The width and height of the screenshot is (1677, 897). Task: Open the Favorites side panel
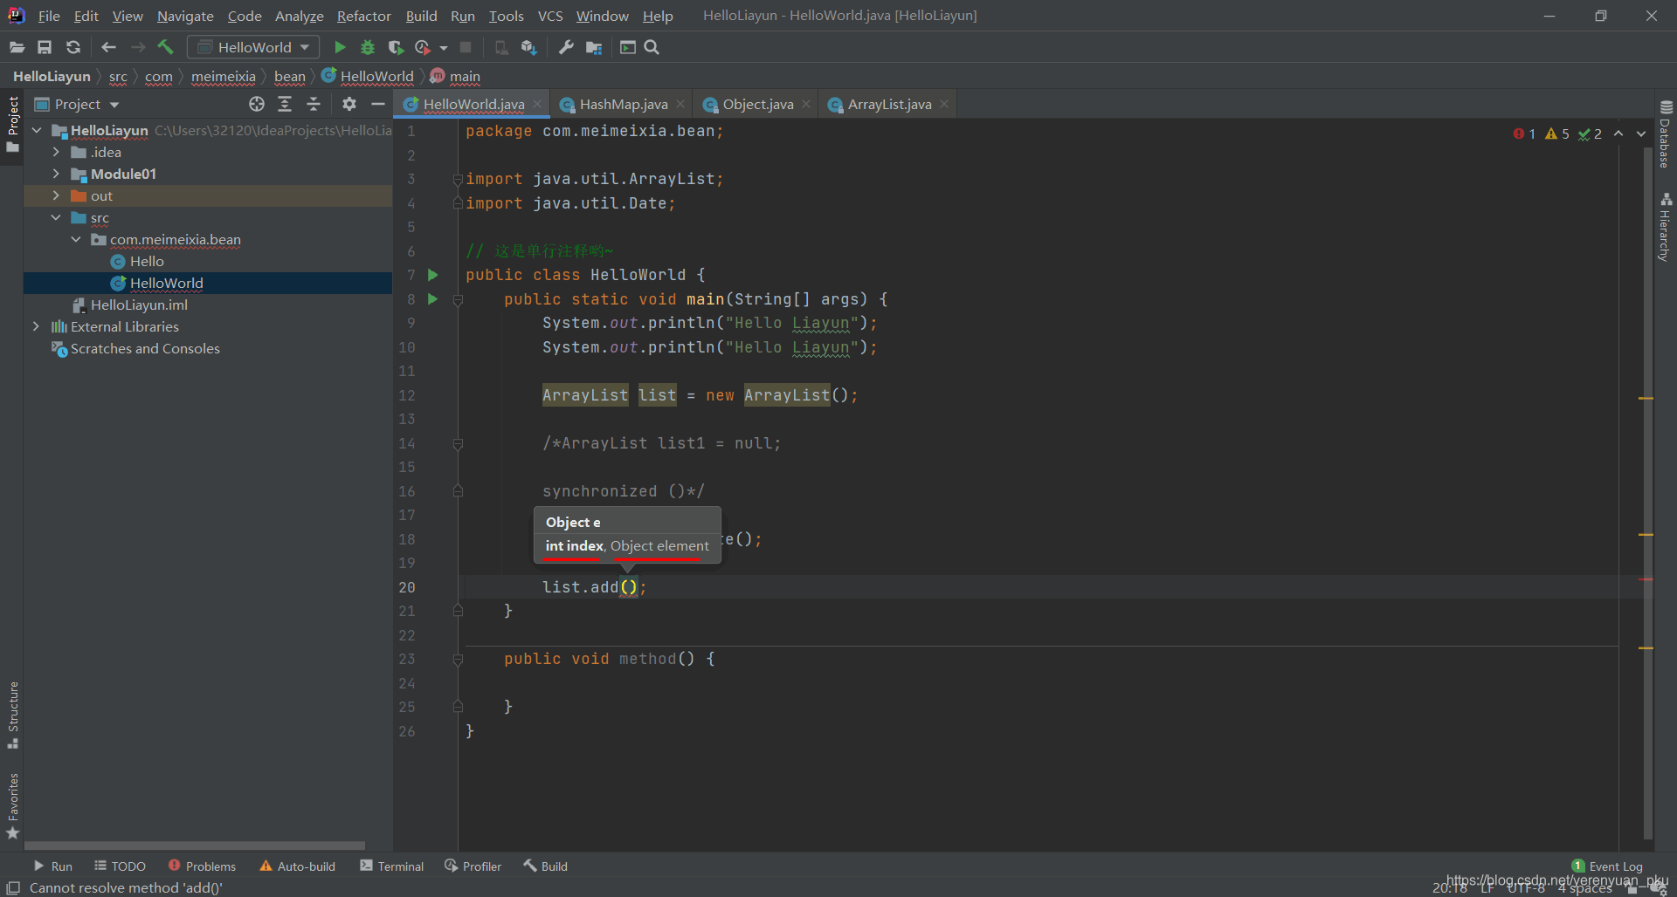point(12,806)
